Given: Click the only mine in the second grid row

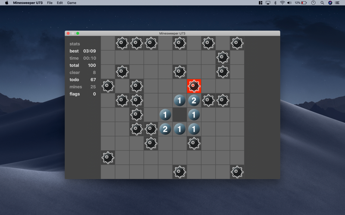Looking at the screenshot, I should 223,58.
